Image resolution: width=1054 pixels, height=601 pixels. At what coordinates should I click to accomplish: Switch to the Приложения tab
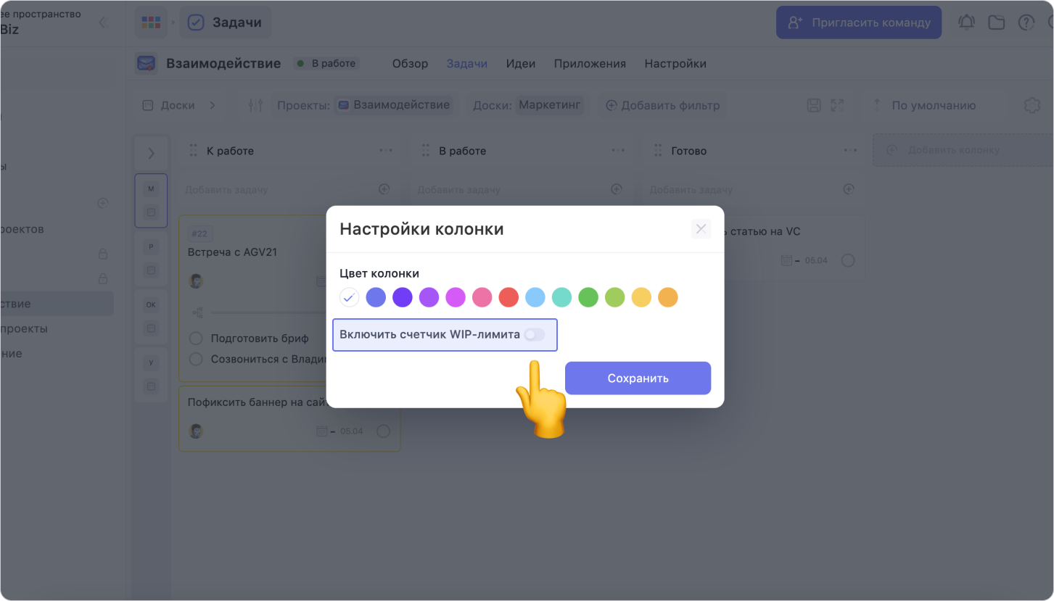590,64
